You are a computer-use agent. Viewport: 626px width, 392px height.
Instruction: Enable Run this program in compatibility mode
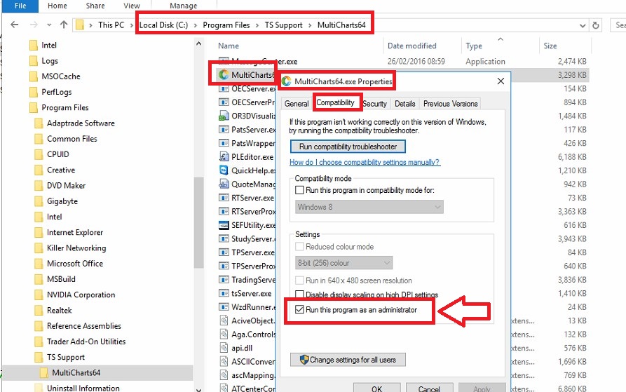pos(299,190)
